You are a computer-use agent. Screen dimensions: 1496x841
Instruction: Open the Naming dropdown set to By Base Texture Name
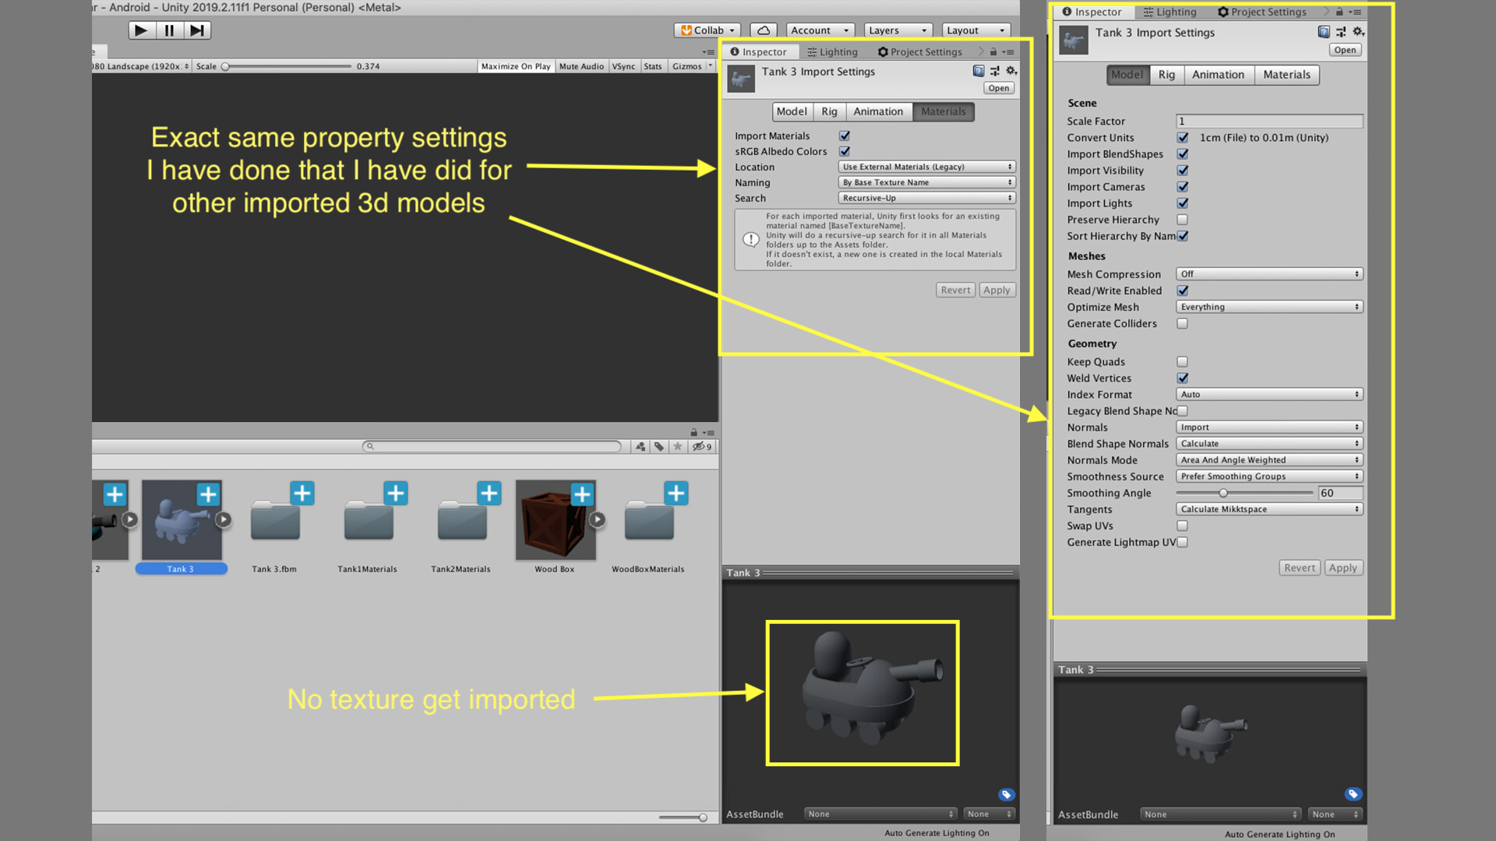pyautogui.click(x=926, y=181)
